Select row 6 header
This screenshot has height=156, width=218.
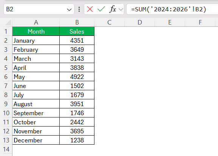6,77
